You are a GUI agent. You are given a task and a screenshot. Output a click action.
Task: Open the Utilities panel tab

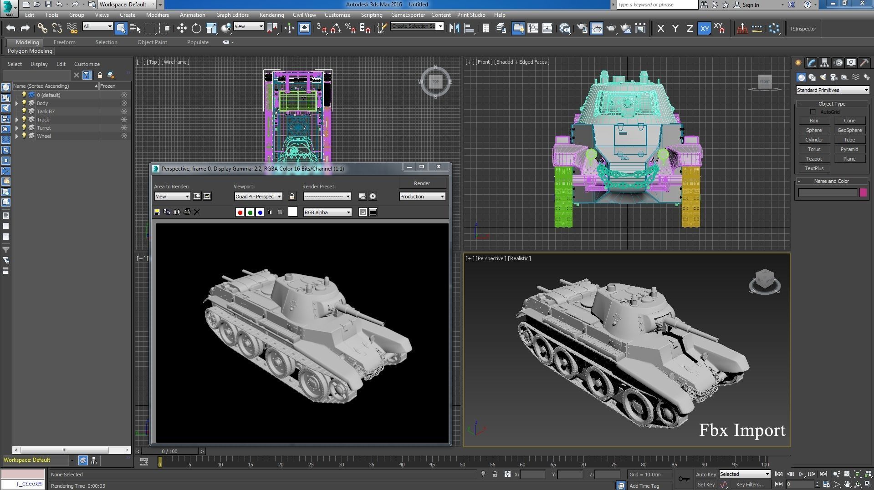coord(864,63)
